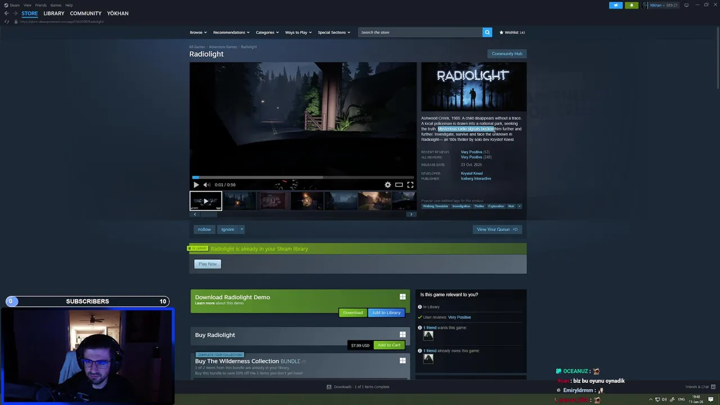The image size is (720, 405).
Task: Focus the Search the store field
Action: coord(420,32)
